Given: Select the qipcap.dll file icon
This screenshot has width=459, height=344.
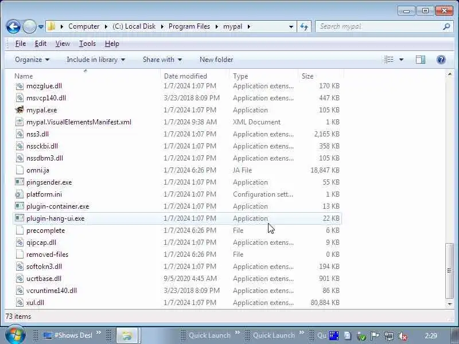Looking at the screenshot, I should tap(20, 242).
